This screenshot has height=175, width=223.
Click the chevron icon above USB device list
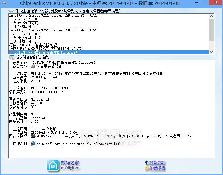(x=11, y=11)
